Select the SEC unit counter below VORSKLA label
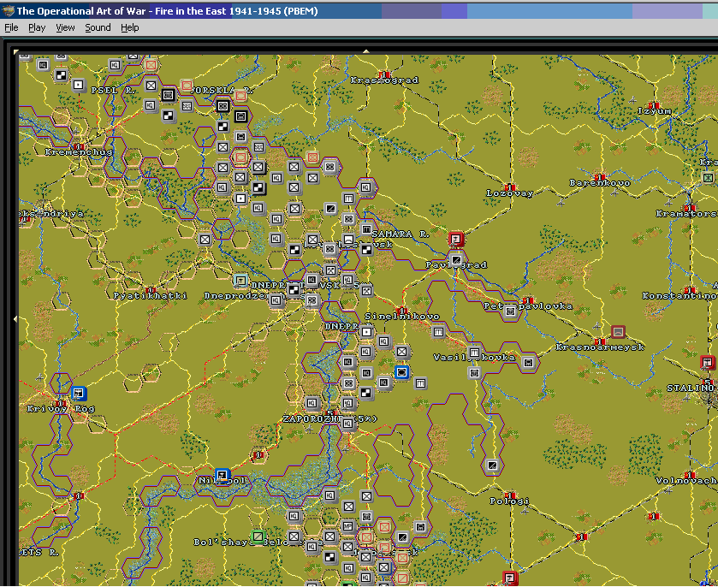This screenshot has height=587, width=718. point(187,106)
